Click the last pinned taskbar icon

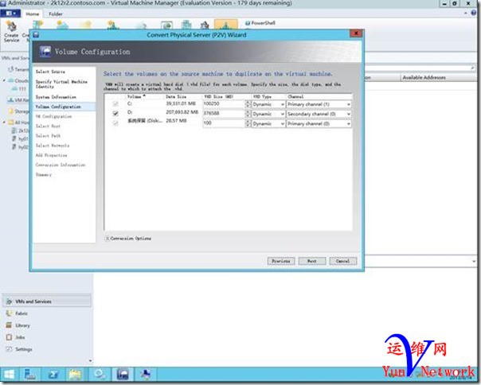(x=146, y=375)
